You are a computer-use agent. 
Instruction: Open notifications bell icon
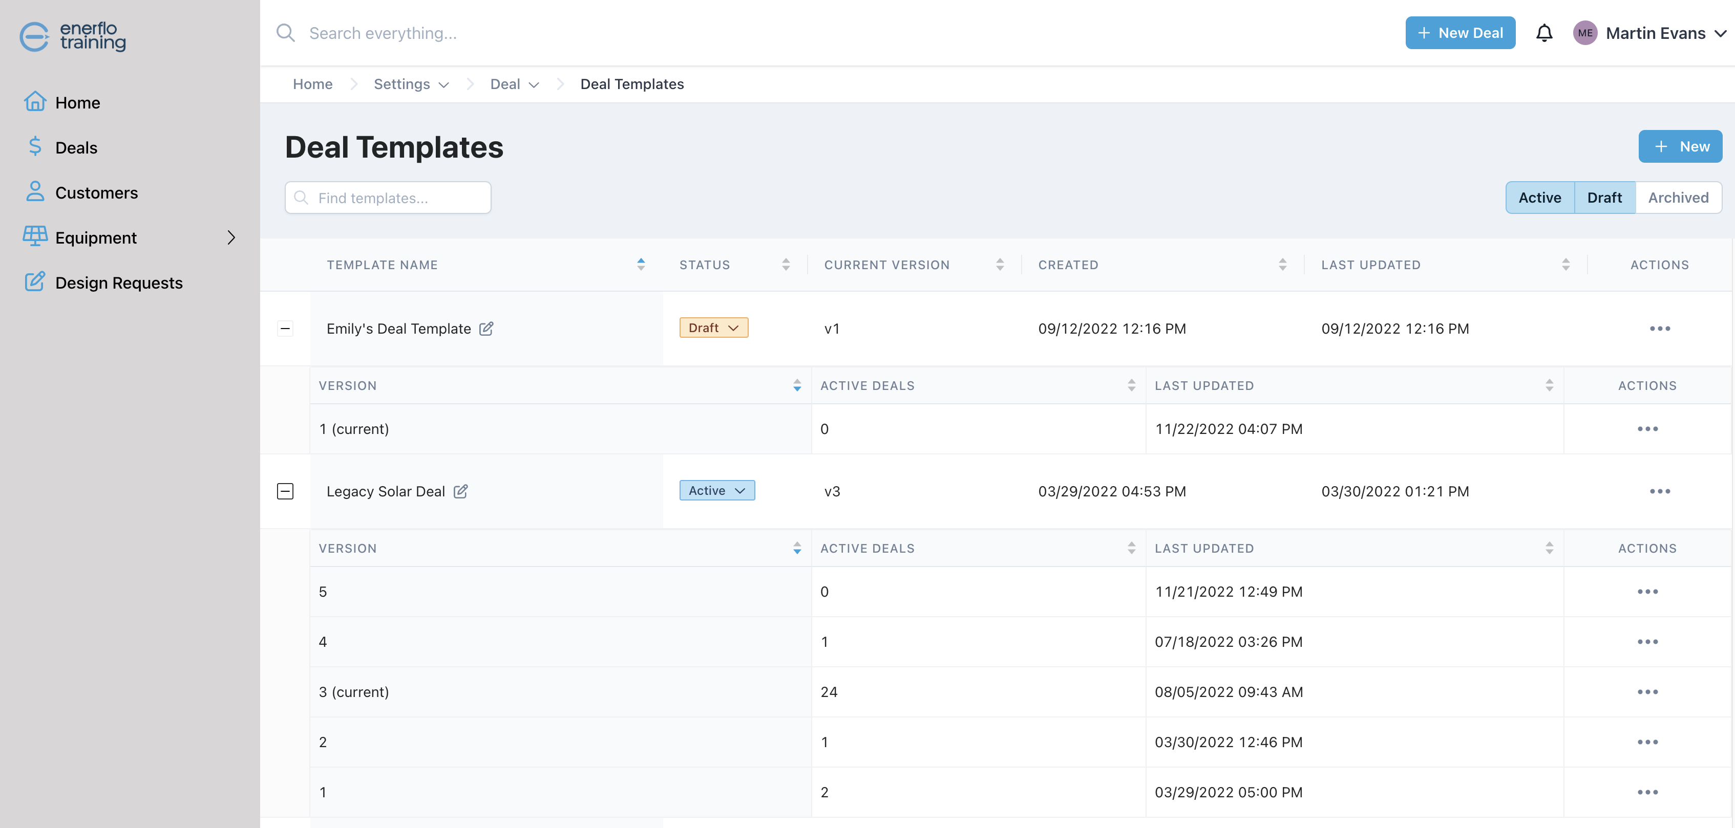1543,33
